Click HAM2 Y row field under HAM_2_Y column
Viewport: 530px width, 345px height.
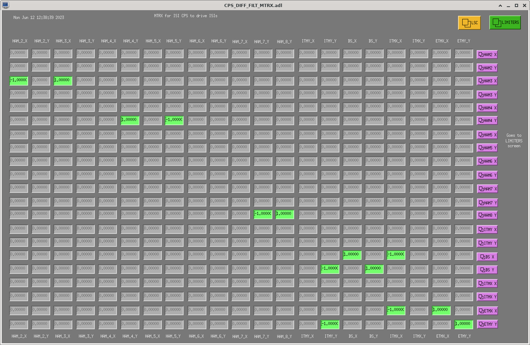[x=41, y=67]
